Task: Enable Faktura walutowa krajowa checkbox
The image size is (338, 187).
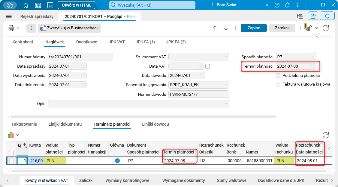Action: (x=278, y=84)
